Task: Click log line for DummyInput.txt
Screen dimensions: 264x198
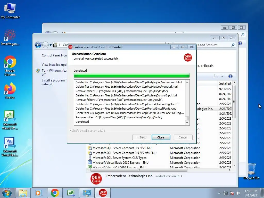Action: 126,95
